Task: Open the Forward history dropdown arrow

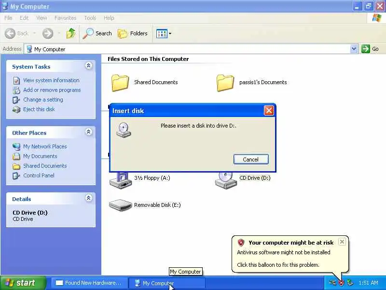Action: (x=59, y=33)
